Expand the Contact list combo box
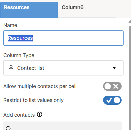This screenshot has width=131, height=130. [x=63, y=68]
